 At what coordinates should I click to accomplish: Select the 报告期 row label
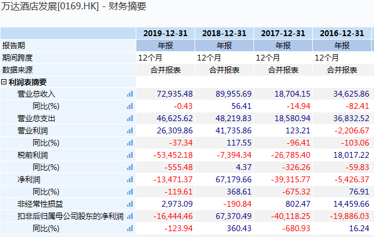(13, 45)
